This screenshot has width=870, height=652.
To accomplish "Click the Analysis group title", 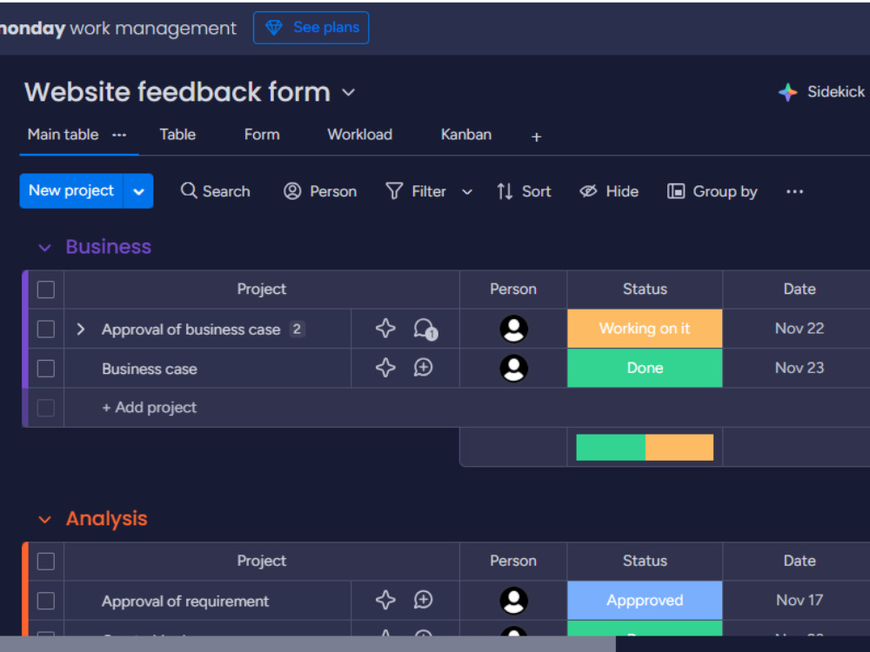I will pos(106,518).
